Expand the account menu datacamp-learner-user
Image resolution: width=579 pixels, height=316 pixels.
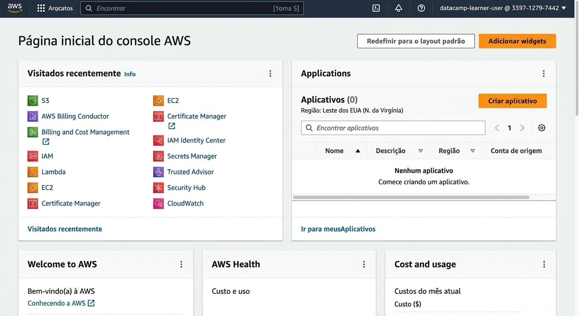click(503, 8)
